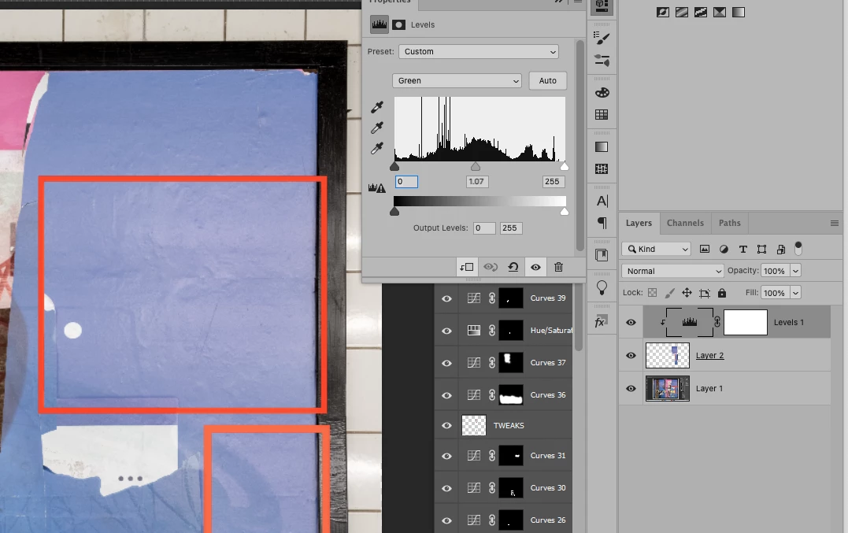This screenshot has height=533, width=848.
Task: Filter layers by type layers icon
Action: click(x=743, y=250)
